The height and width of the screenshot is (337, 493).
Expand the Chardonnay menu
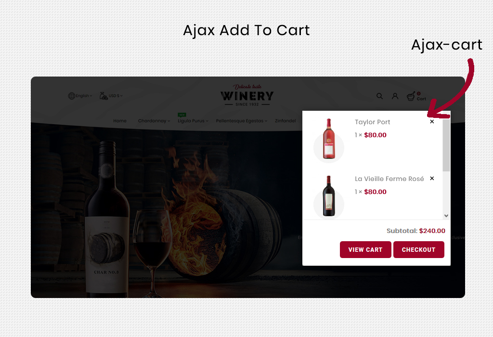tap(154, 121)
